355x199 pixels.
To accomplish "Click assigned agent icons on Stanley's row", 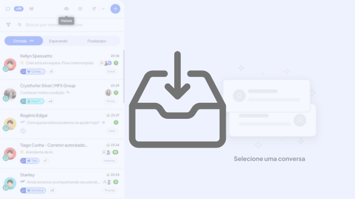I will (x=107, y=182).
